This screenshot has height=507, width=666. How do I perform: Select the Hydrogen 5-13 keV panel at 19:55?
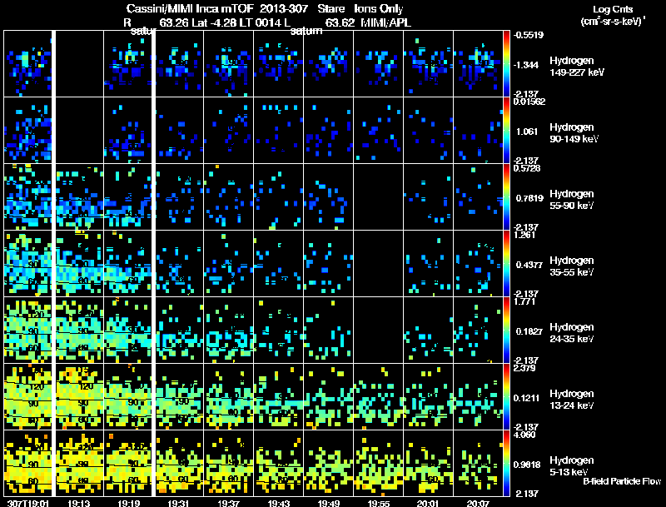(378, 464)
